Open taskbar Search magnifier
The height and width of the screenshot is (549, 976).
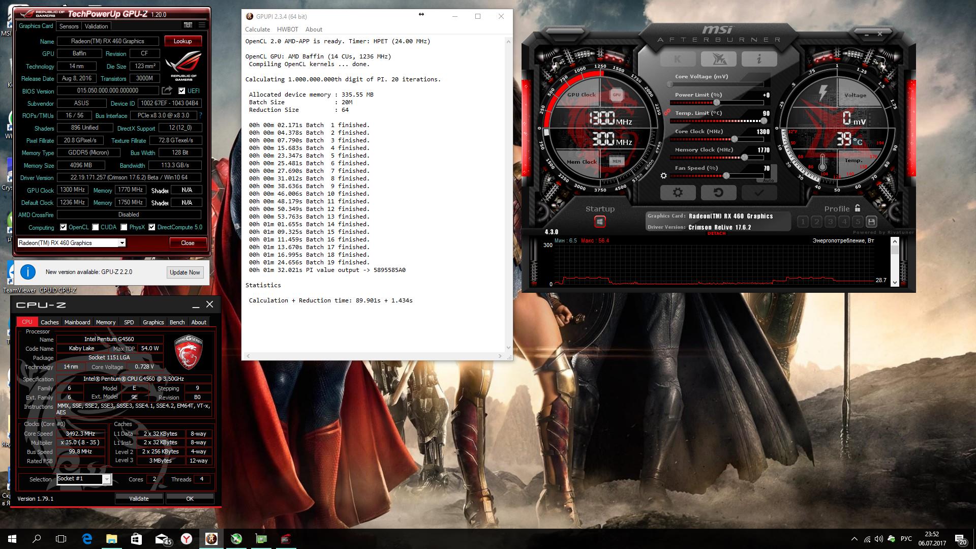point(37,539)
